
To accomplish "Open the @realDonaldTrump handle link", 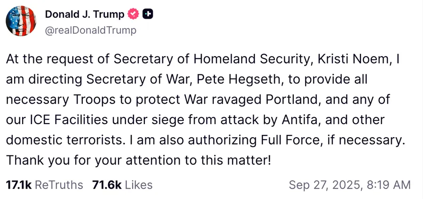I will click(x=91, y=30).
